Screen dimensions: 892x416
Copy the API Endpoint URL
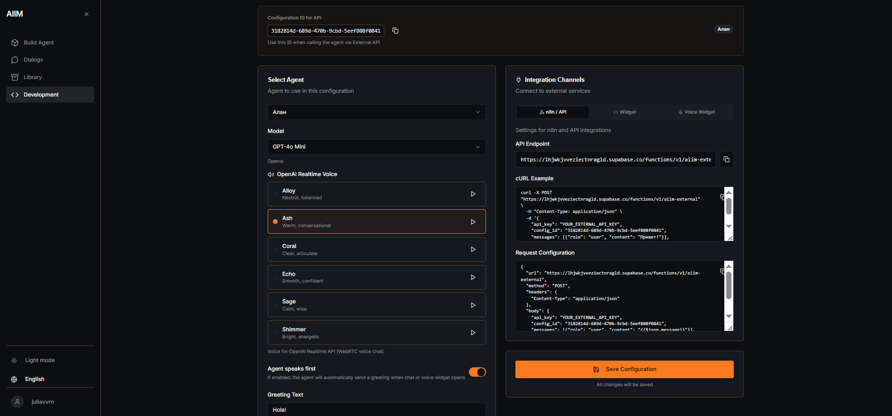(726, 159)
